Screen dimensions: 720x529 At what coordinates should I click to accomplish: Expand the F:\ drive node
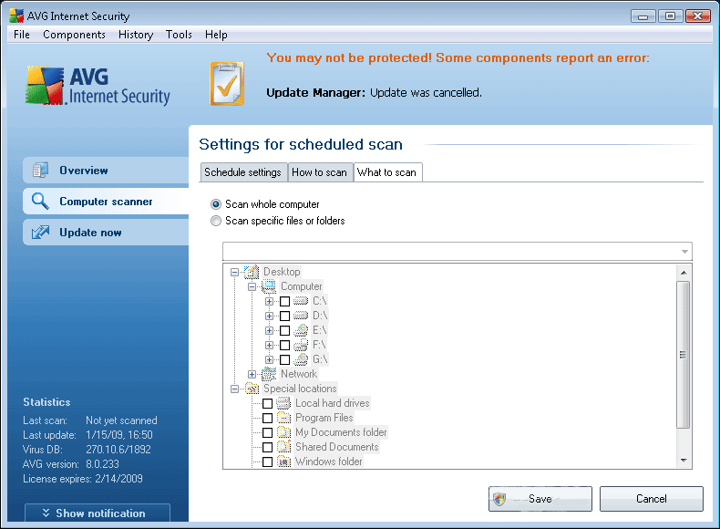point(269,345)
